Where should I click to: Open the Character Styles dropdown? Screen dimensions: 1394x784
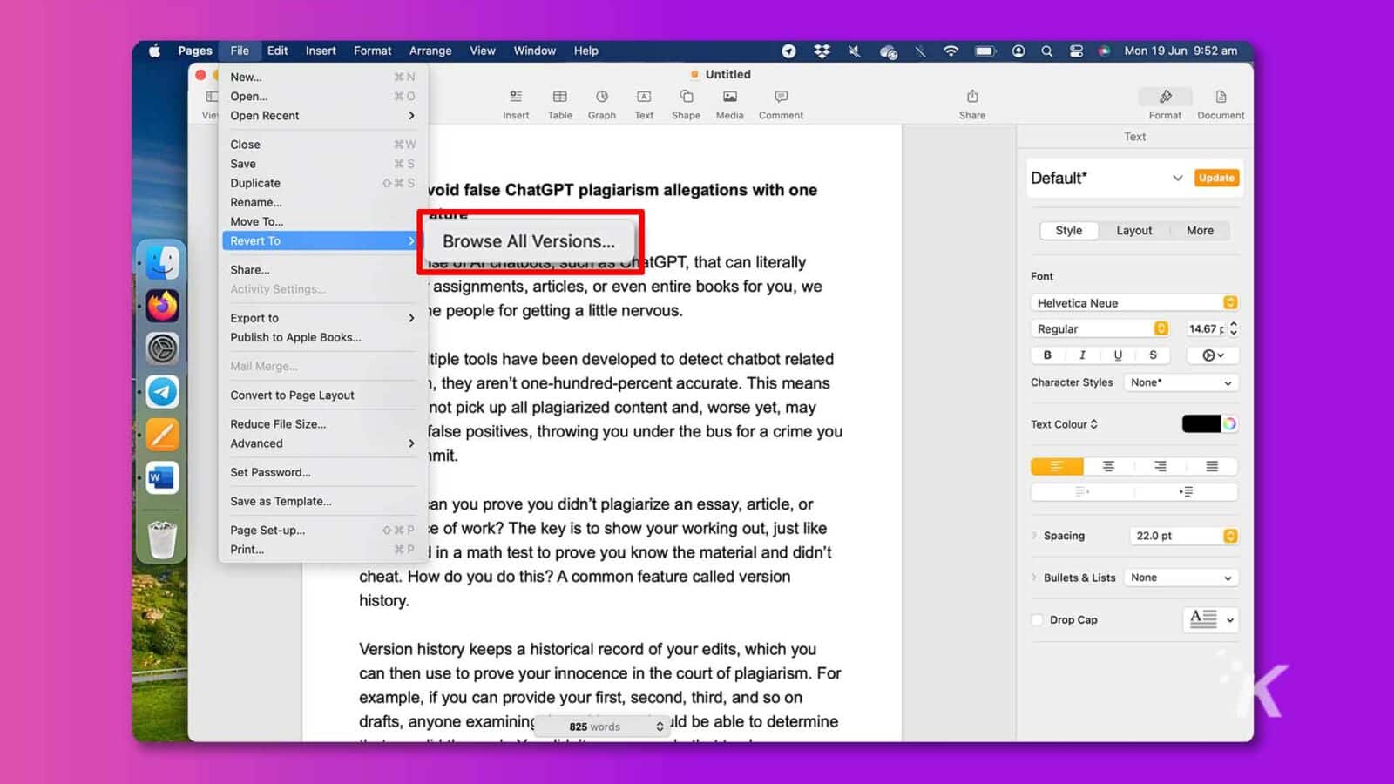pyautogui.click(x=1181, y=382)
